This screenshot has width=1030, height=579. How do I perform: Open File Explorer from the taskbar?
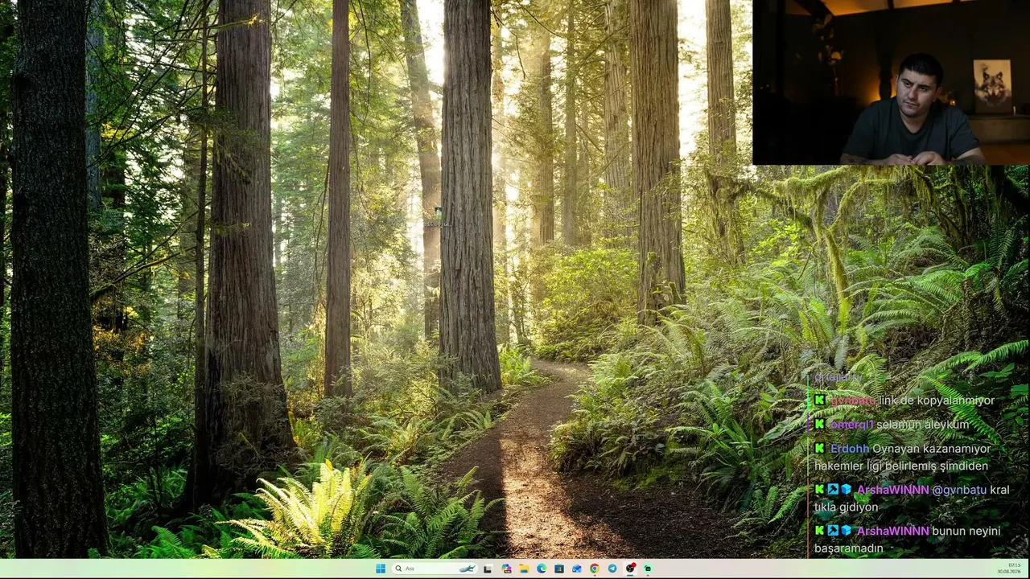click(x=524, y=569)
